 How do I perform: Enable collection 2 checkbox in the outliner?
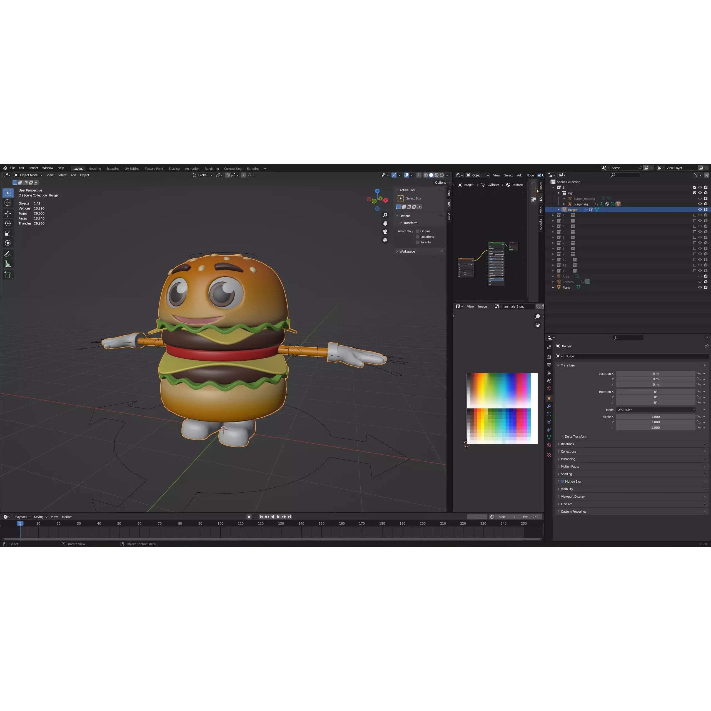[x=695, y=216]
